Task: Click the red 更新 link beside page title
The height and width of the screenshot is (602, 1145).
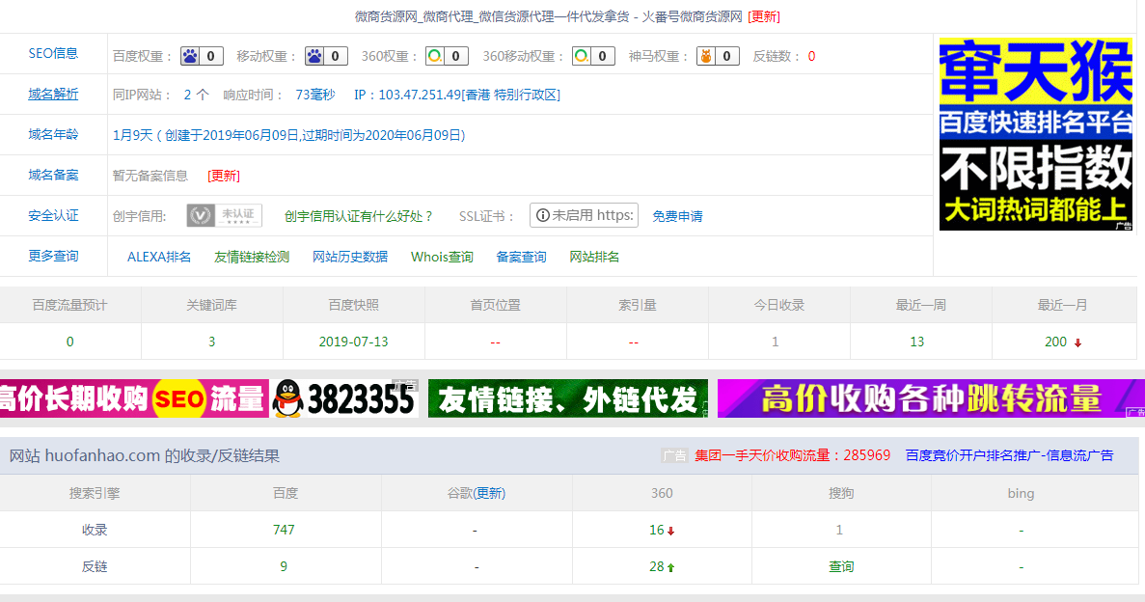Action: pos(764,16)
